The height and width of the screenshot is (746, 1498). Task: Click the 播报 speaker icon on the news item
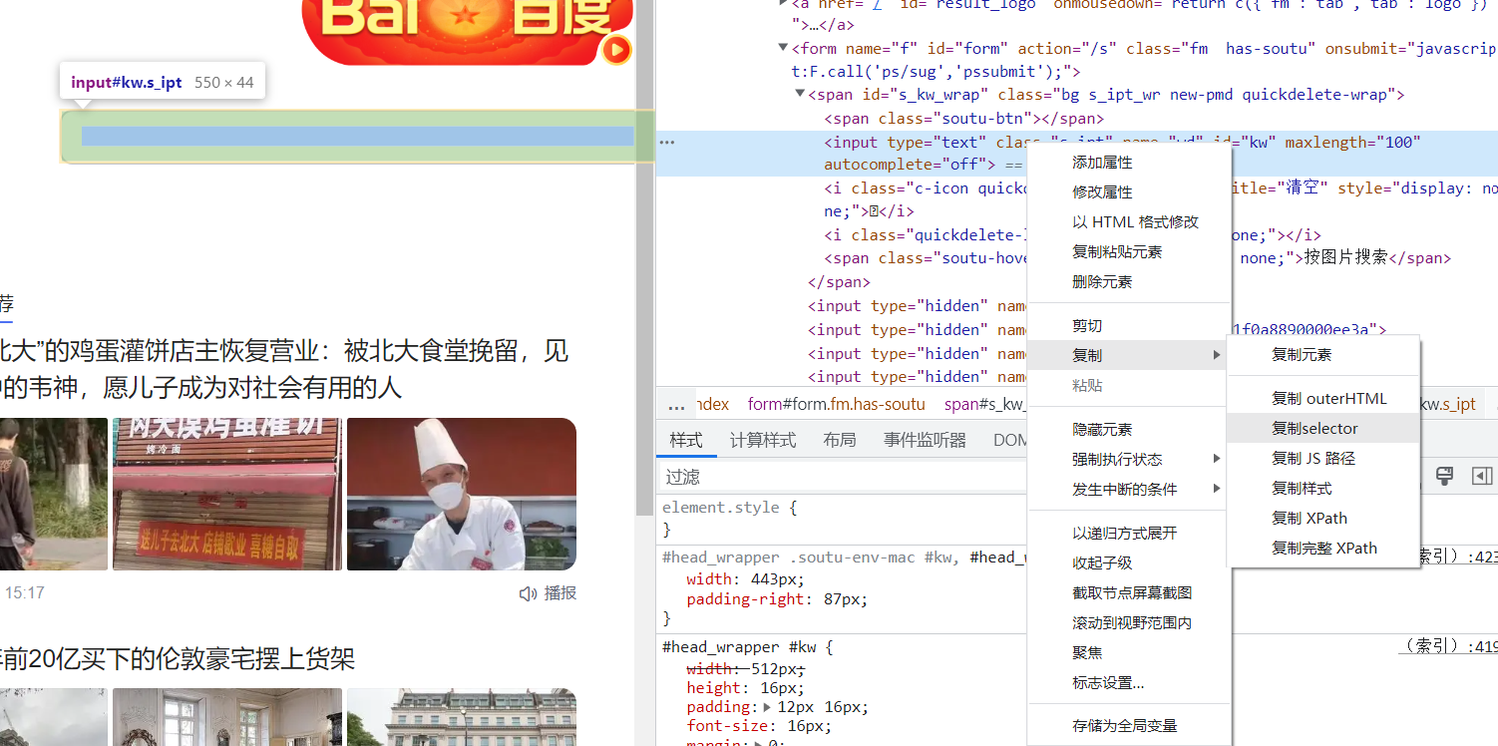coord(527,592)
